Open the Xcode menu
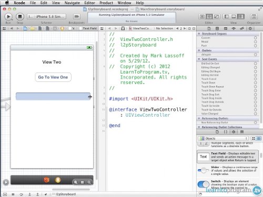This screenshot has width=263, height=197. tap(19, 3)
